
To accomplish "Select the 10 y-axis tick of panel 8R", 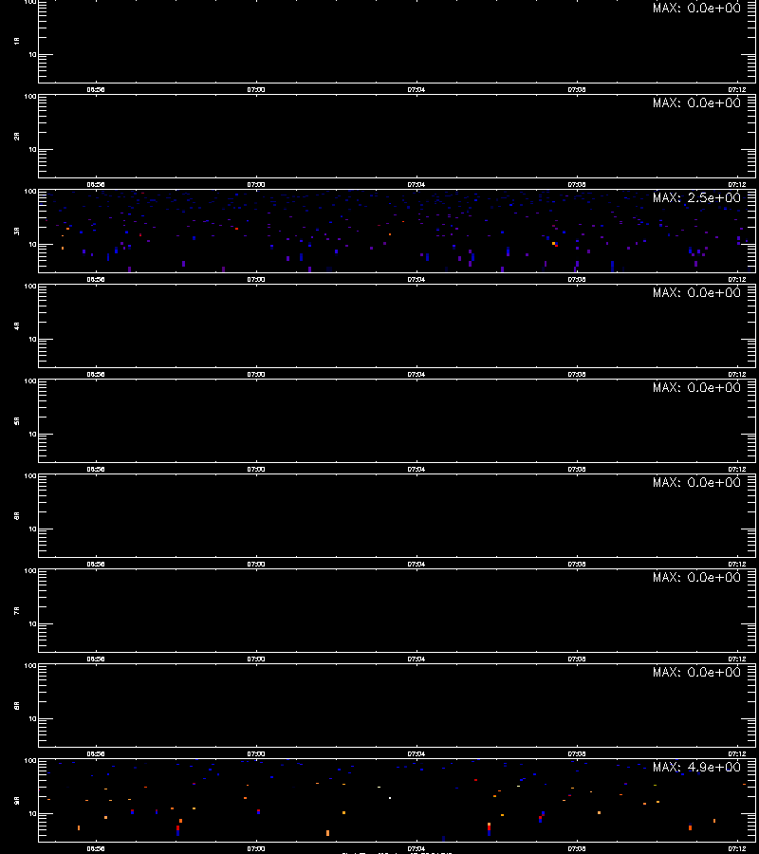I will [x=32, y=719].
